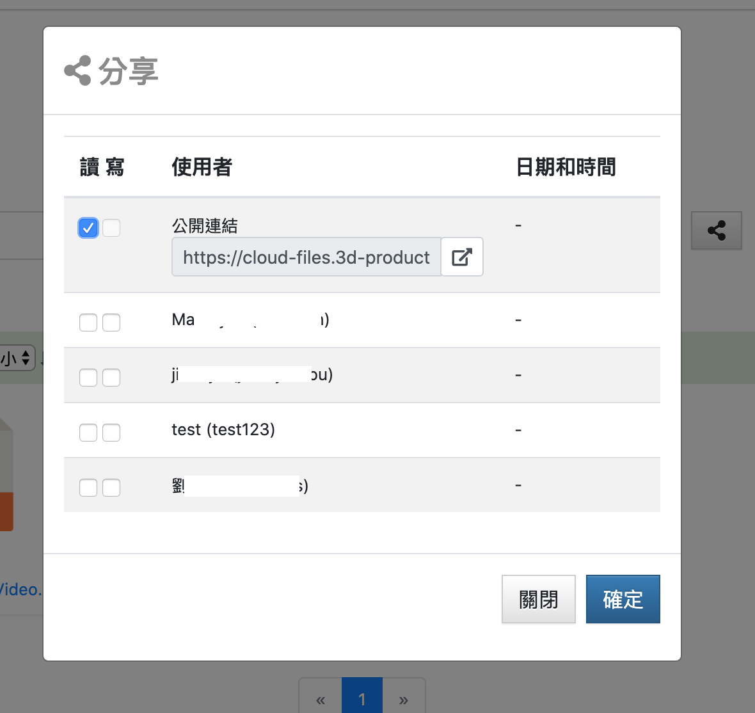Open the public link in new window icon
The height and width of the screenshot is (713, 755).
(462, 257)
